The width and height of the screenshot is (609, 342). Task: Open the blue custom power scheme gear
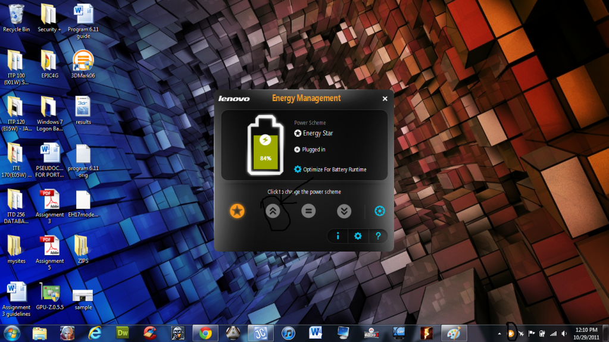point(379,211)
